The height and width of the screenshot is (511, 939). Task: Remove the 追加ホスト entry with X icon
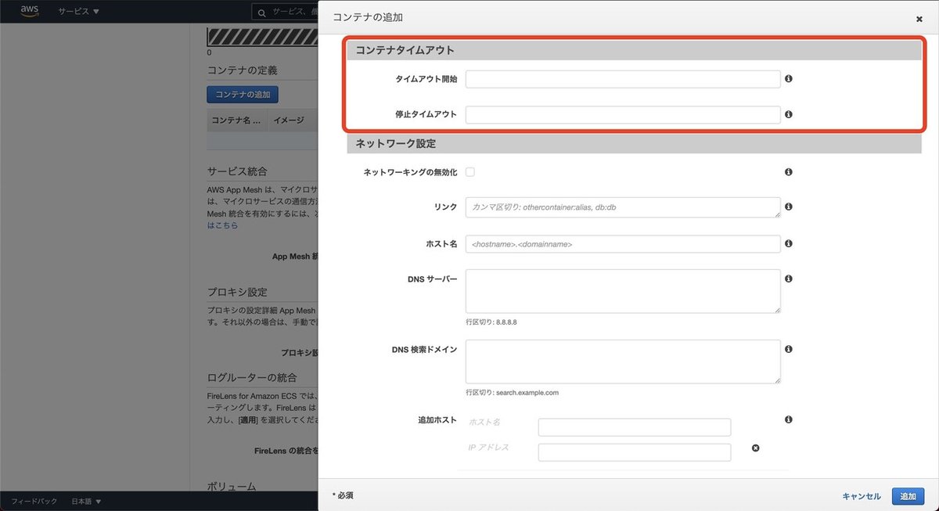point(755,448)
